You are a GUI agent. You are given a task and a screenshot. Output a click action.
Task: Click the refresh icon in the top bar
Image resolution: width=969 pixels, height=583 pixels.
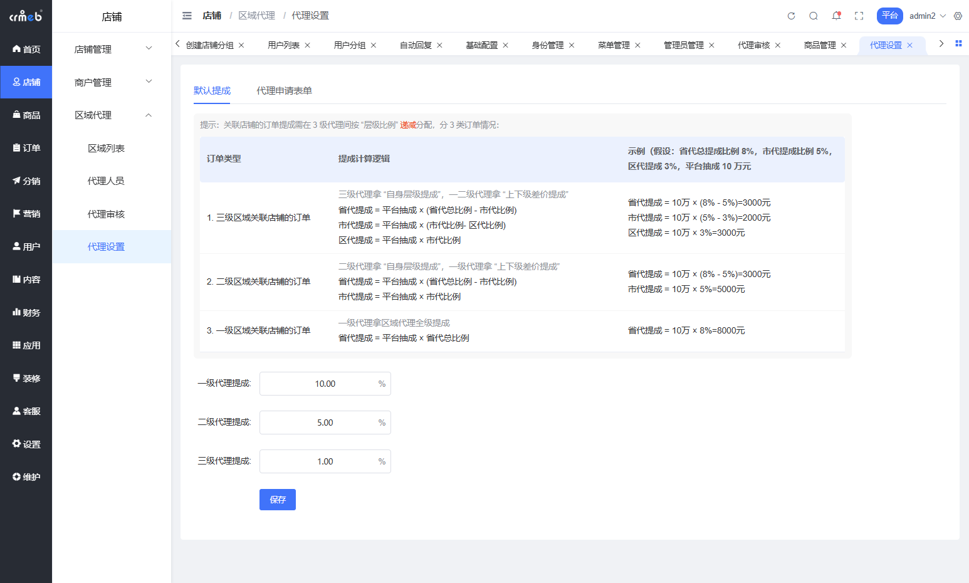791,16
